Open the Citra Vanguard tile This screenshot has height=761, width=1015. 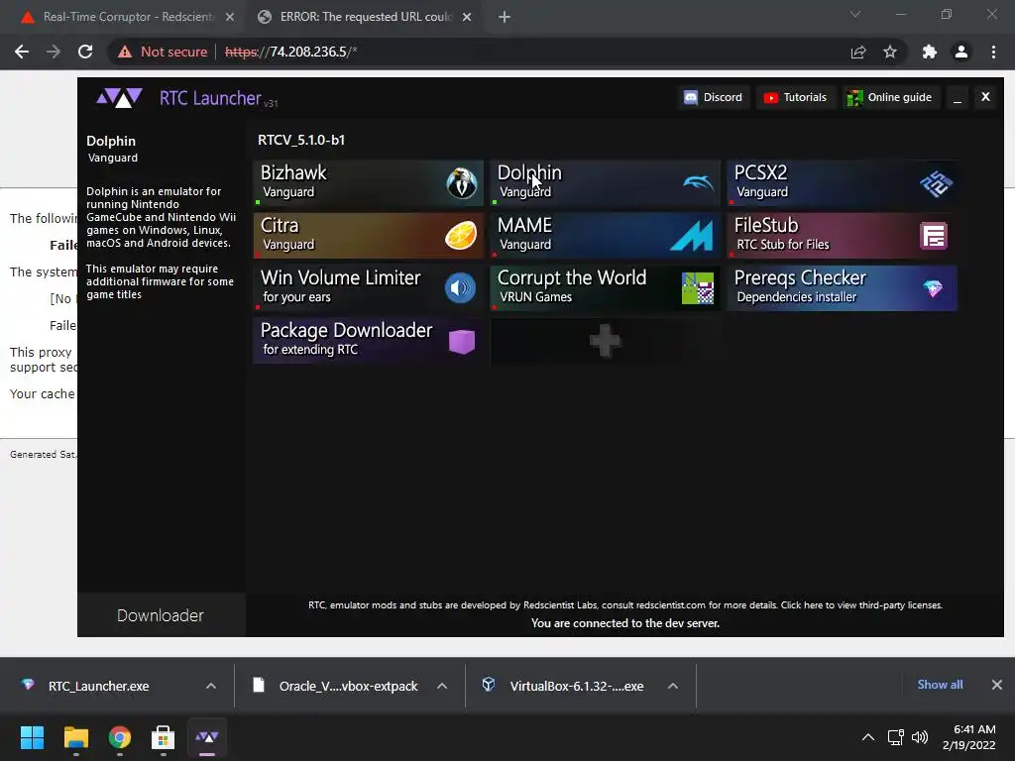tap(368, 236)
